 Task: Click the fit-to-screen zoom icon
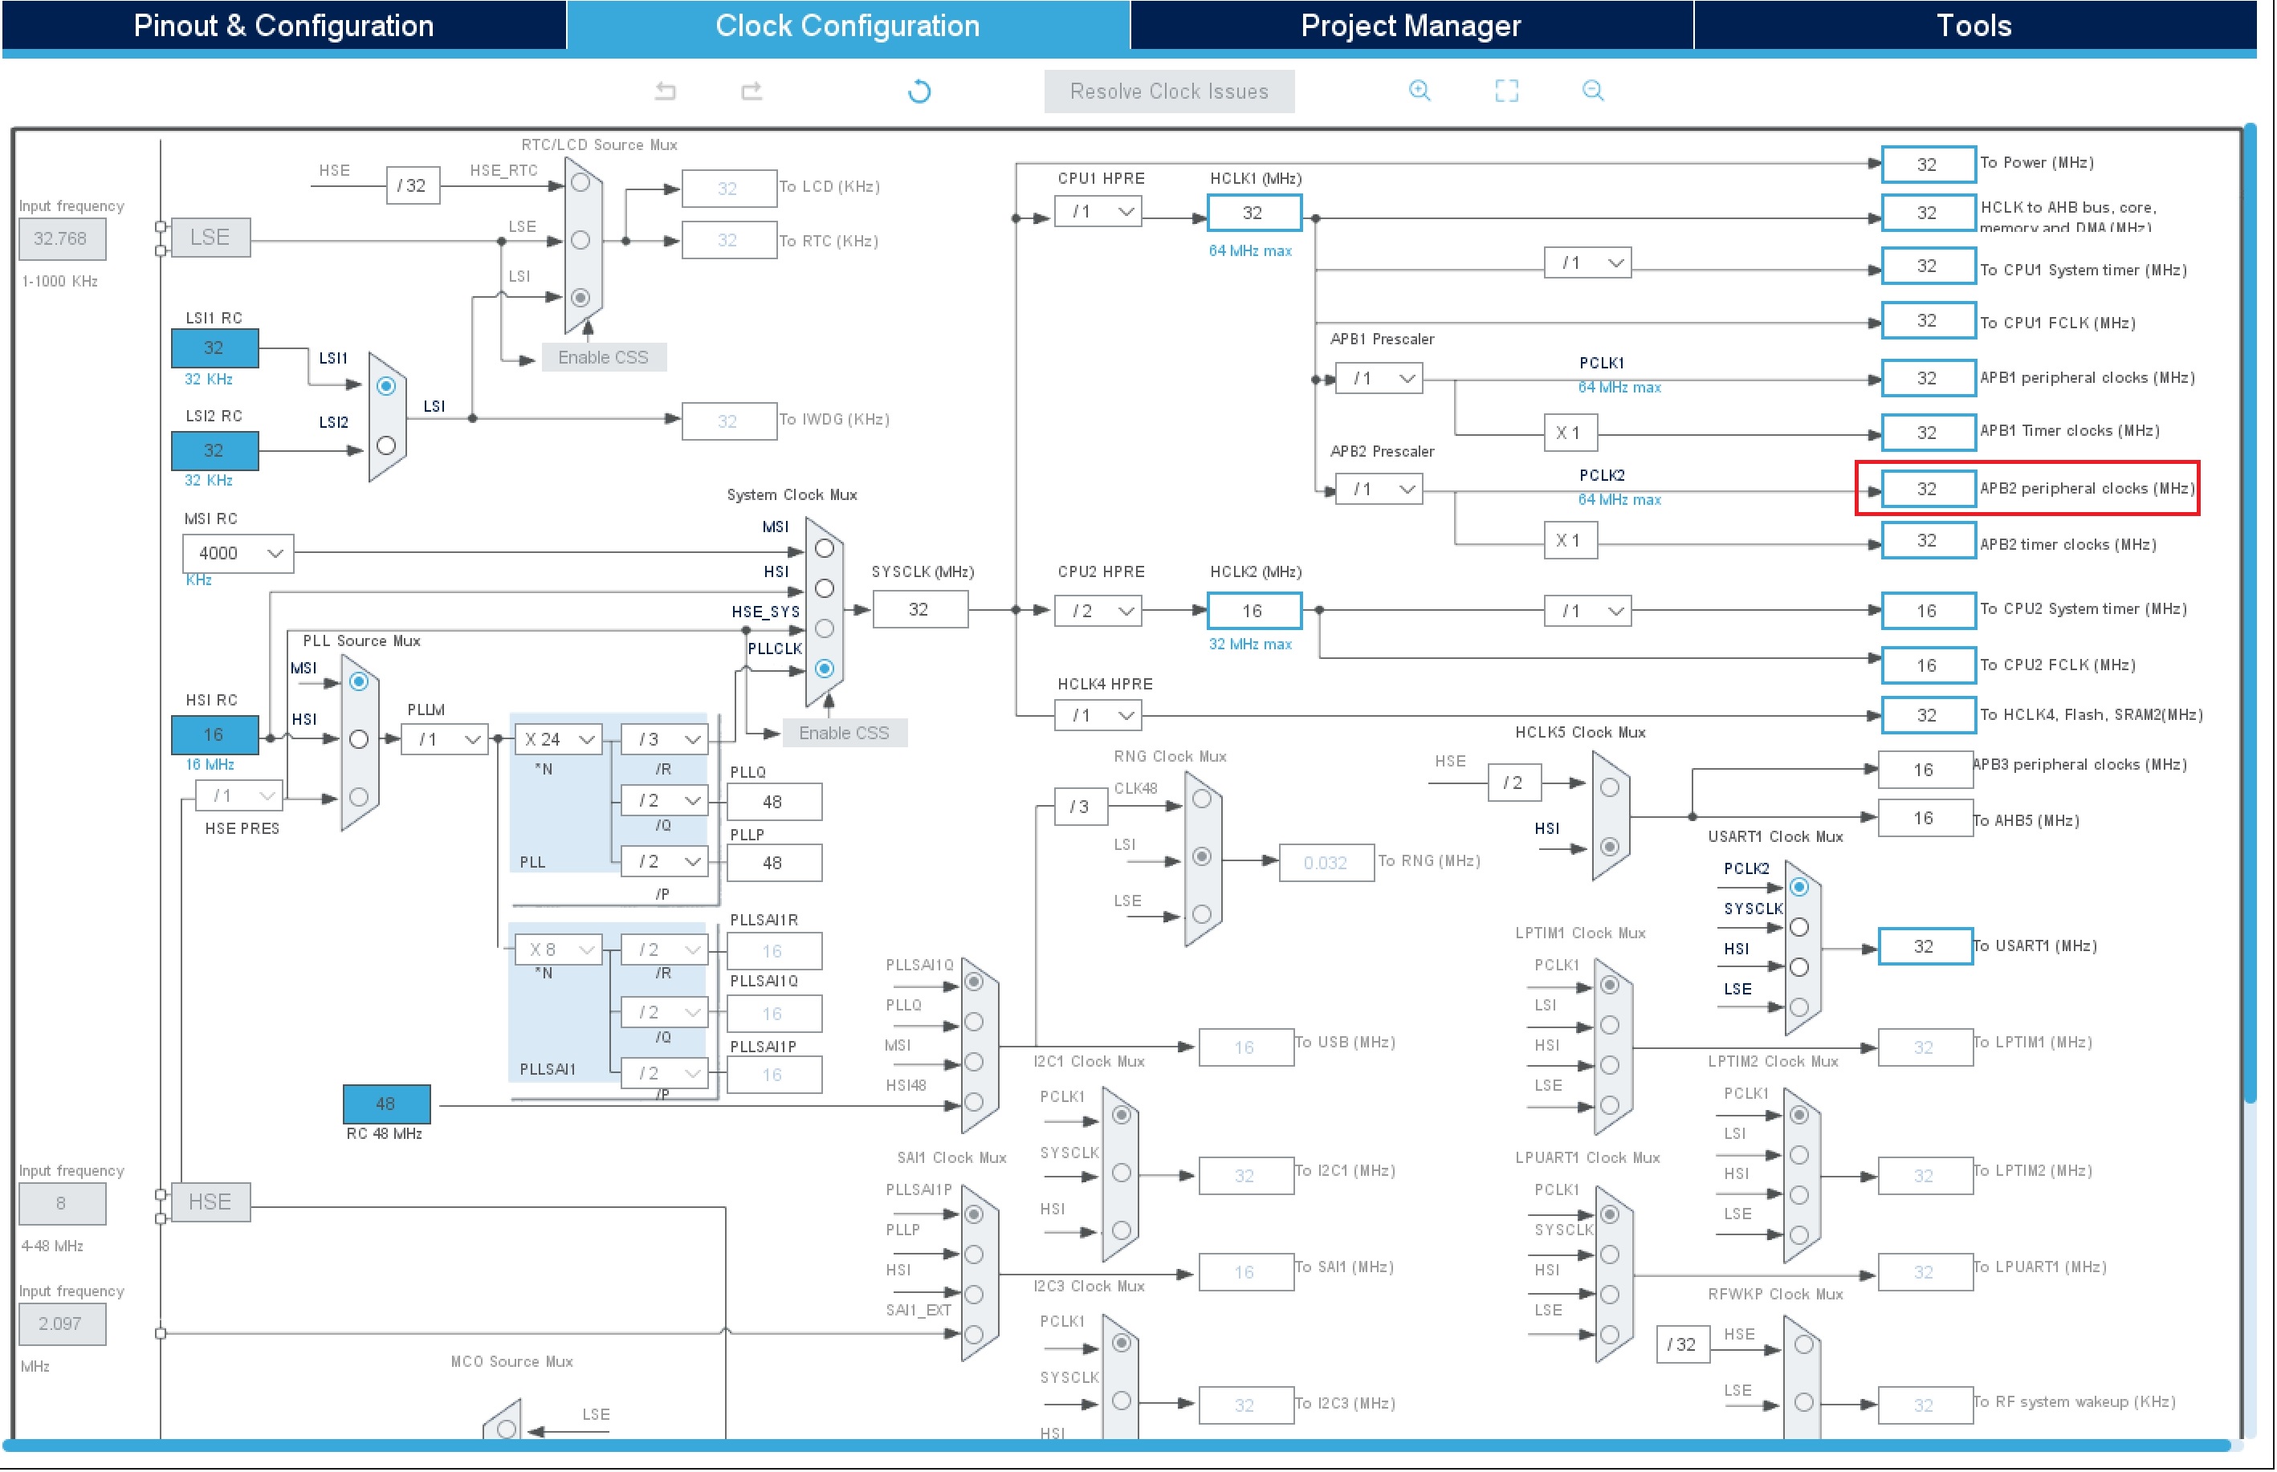pyautogui.click(x=1506, y=91)
